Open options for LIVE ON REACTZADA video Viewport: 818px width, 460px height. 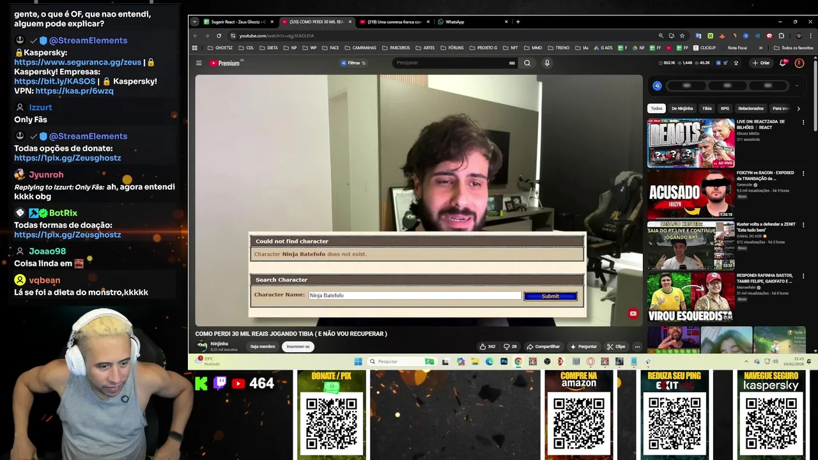pyautogui.click(x=803, y=122)
